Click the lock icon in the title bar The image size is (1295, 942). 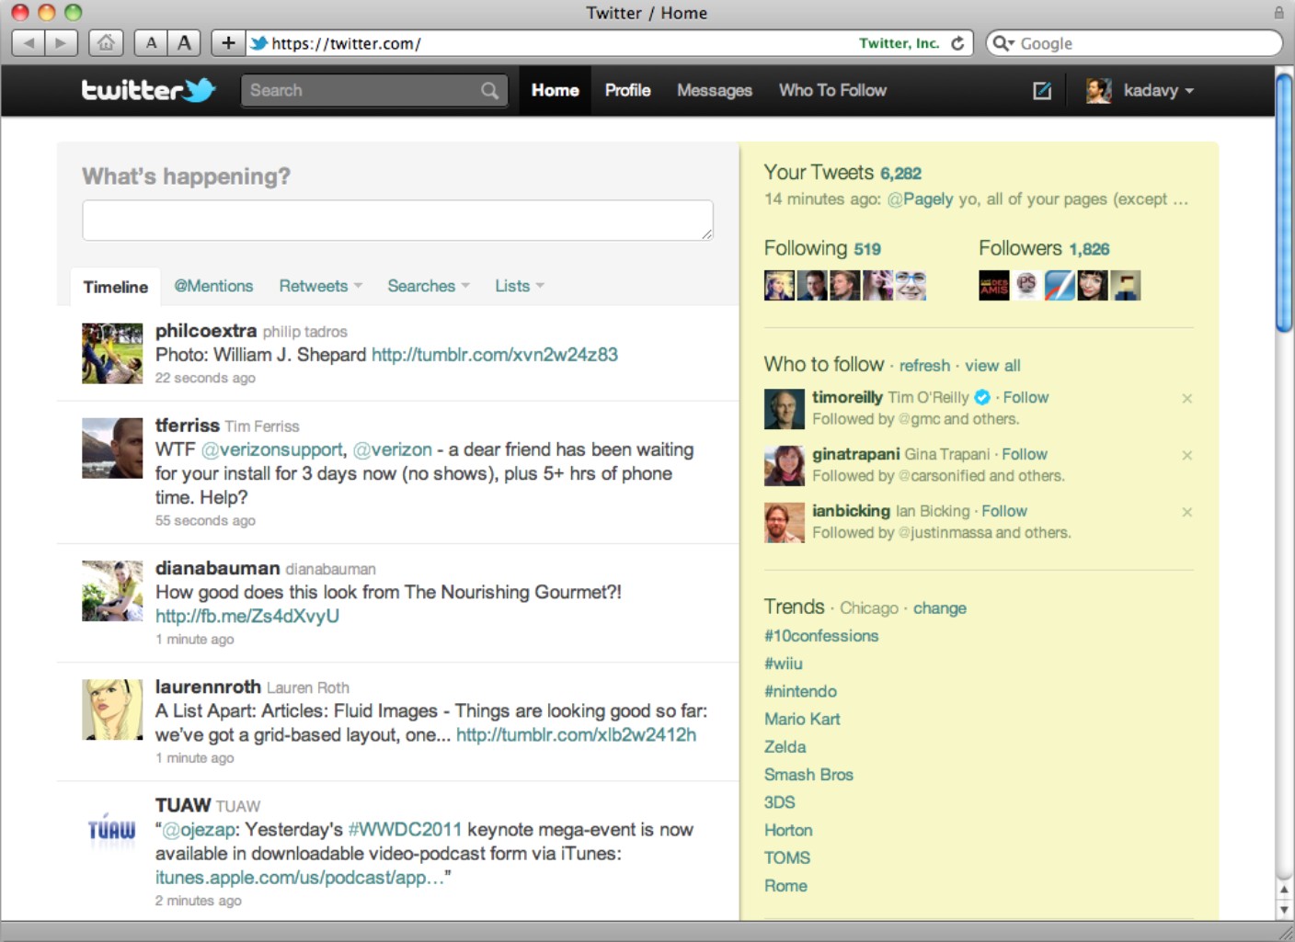point(1278,12)
